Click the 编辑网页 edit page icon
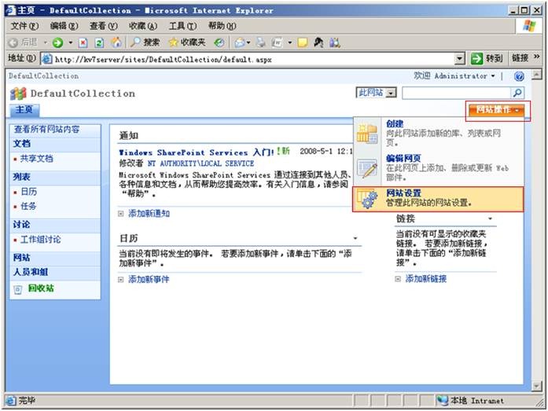Image resolution: width=548 pixels, height=411 pixels. point(367,169)
